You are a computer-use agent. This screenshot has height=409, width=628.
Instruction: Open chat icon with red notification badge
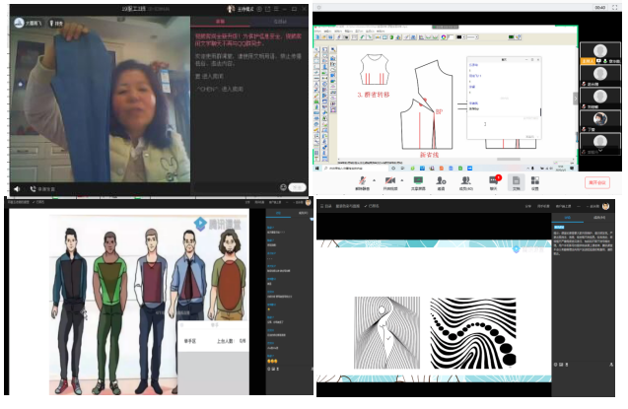[x=494, y=180]
